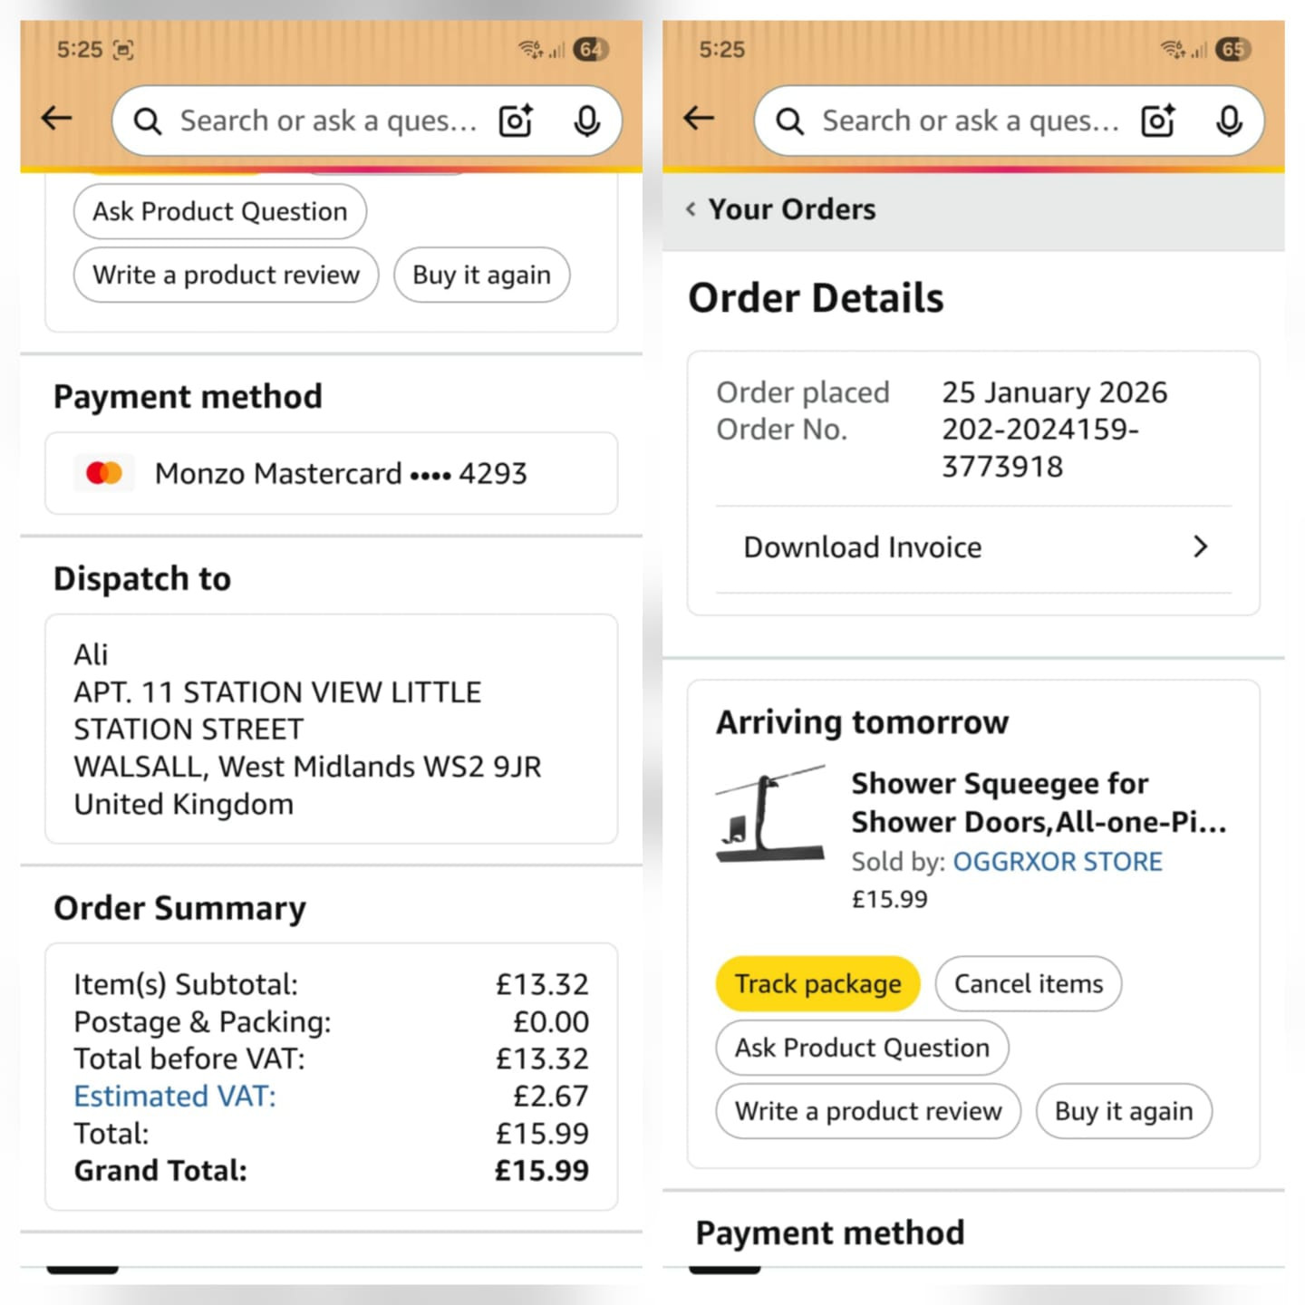This screenshot has width=1305, height=1305.
Task: Tap the Your Orders breadcrumb label
Action: 791,209
